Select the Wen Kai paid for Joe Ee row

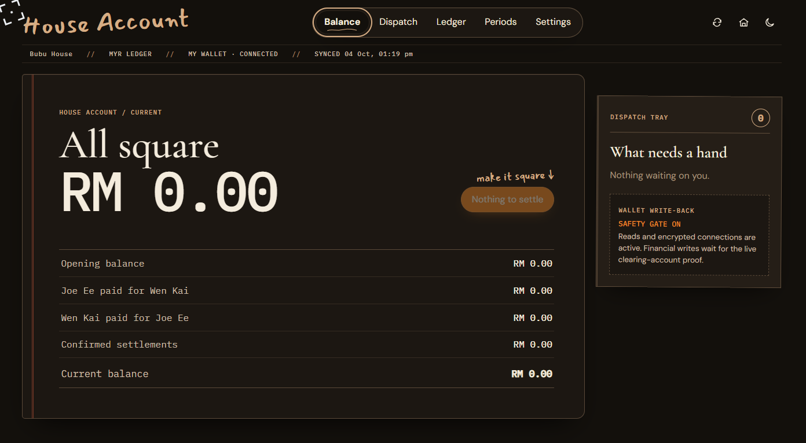[306, 318]
